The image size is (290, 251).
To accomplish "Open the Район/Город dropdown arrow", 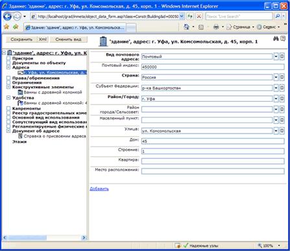I will coord(276,99).
